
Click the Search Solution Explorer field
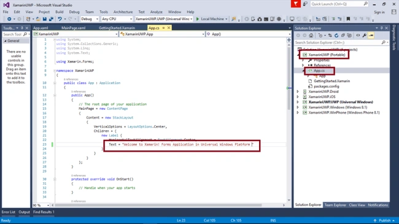(x=341, y=42)
